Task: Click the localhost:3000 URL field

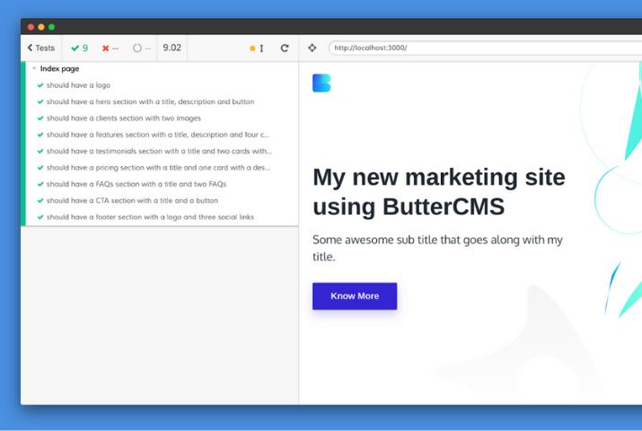Action: tap(485, 48)
